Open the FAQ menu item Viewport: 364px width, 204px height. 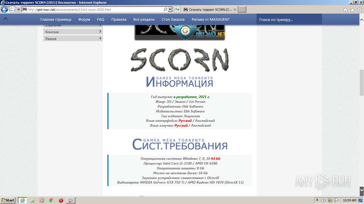101,20
